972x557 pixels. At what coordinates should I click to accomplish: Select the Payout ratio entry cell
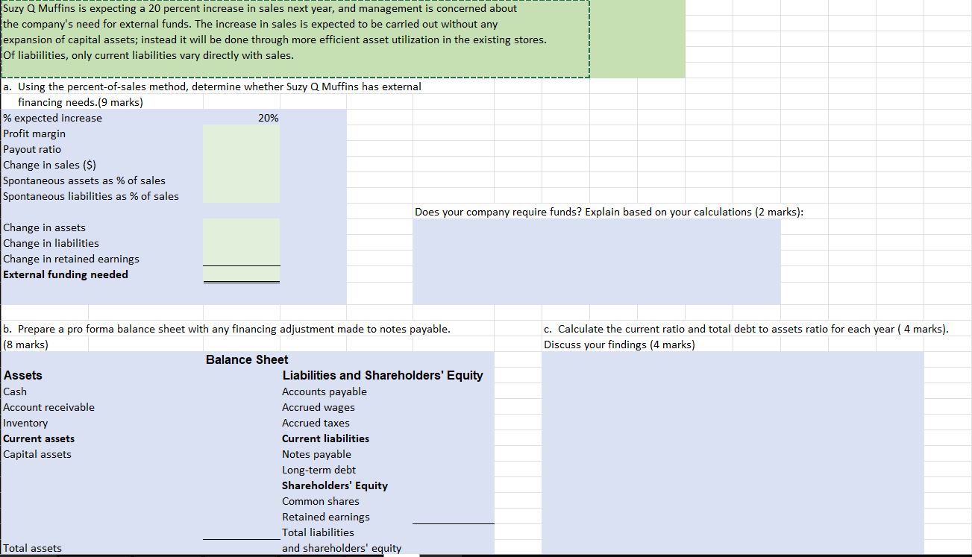tap(241, 149)
